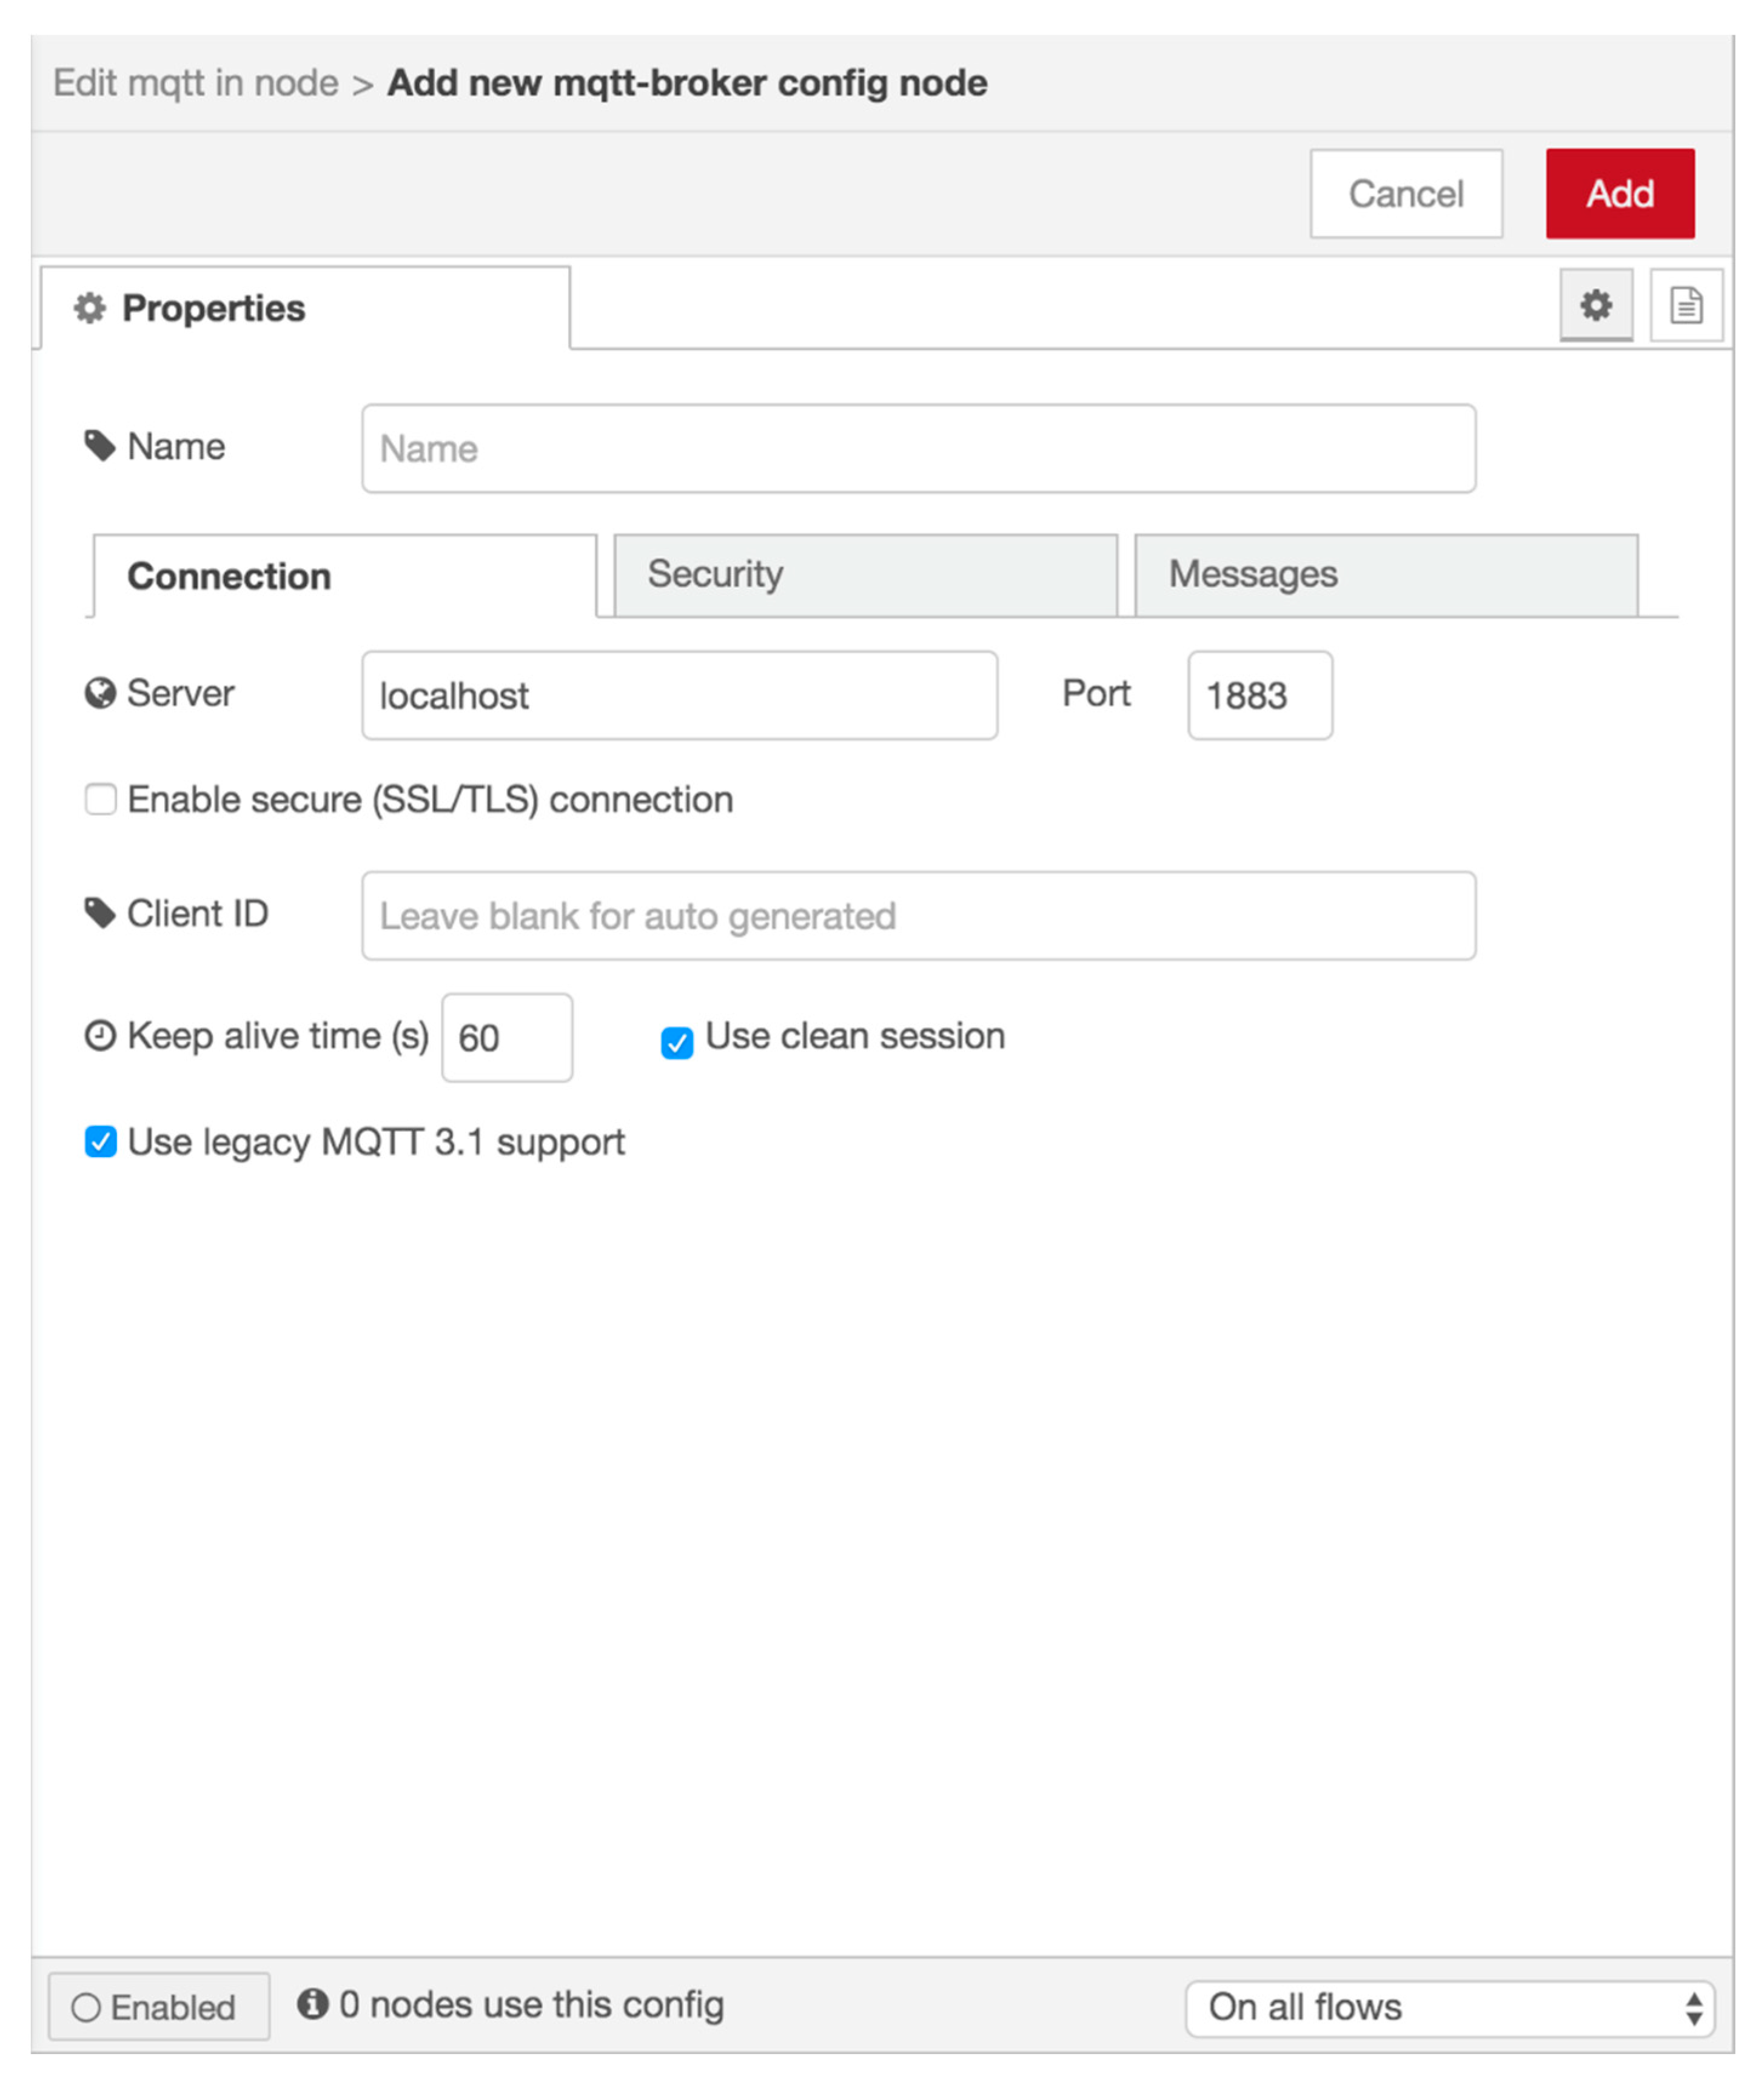This screenshot has width=1764, height=2079.
Task: Uncheck Use clean session
Action: tap(677, 1042)
